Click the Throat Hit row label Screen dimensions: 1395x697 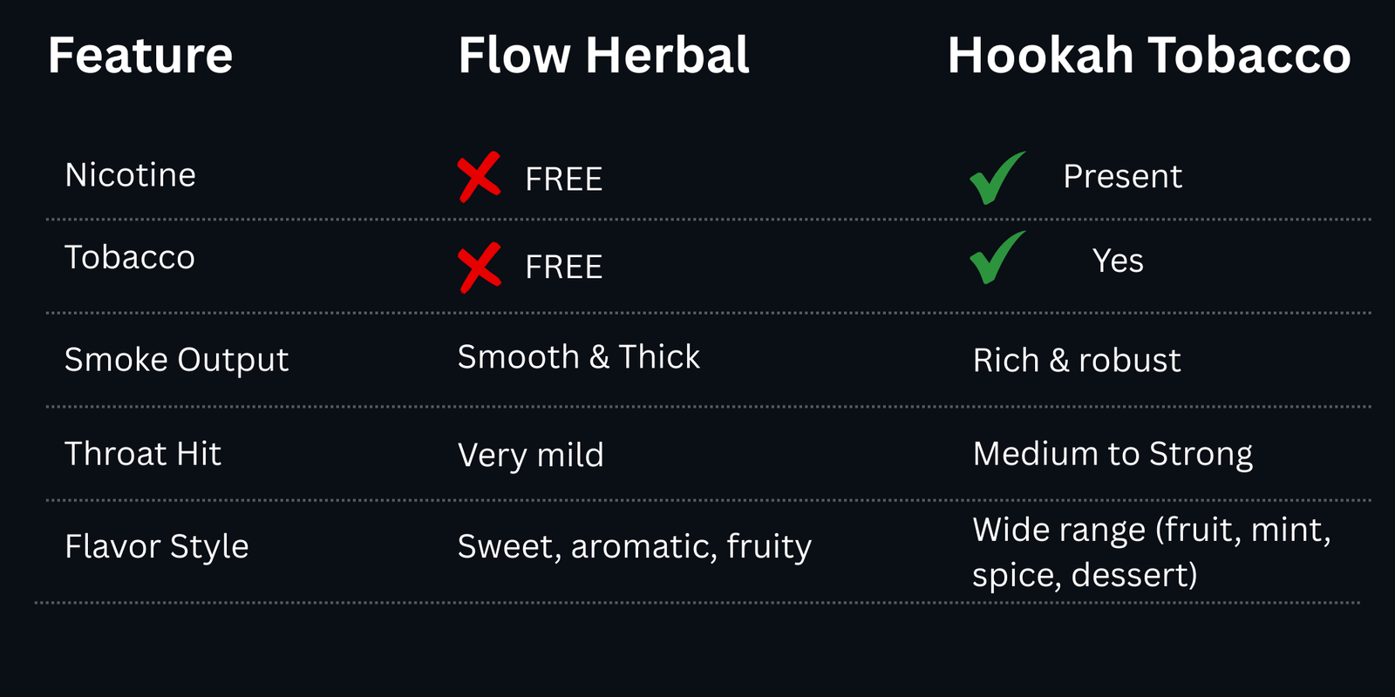coord(143,454)
